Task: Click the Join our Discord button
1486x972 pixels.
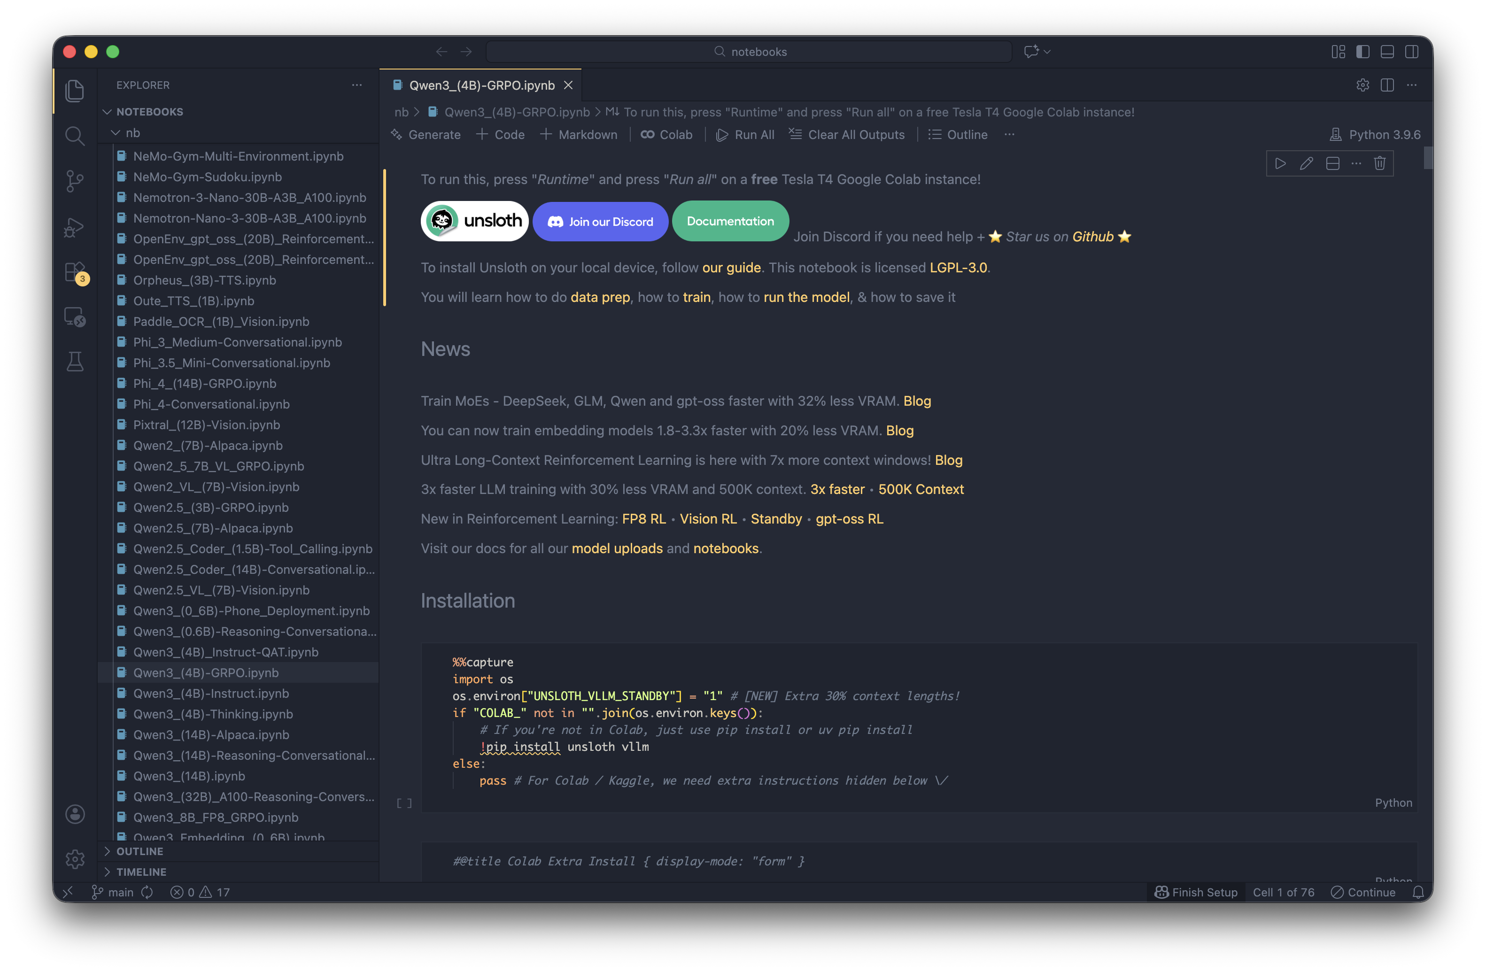Action: click(x=600, y=222)
